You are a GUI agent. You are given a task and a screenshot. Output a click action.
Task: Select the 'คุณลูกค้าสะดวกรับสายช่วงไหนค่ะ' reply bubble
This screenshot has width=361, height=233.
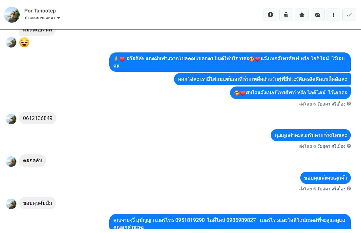click(x=310, y=135)
